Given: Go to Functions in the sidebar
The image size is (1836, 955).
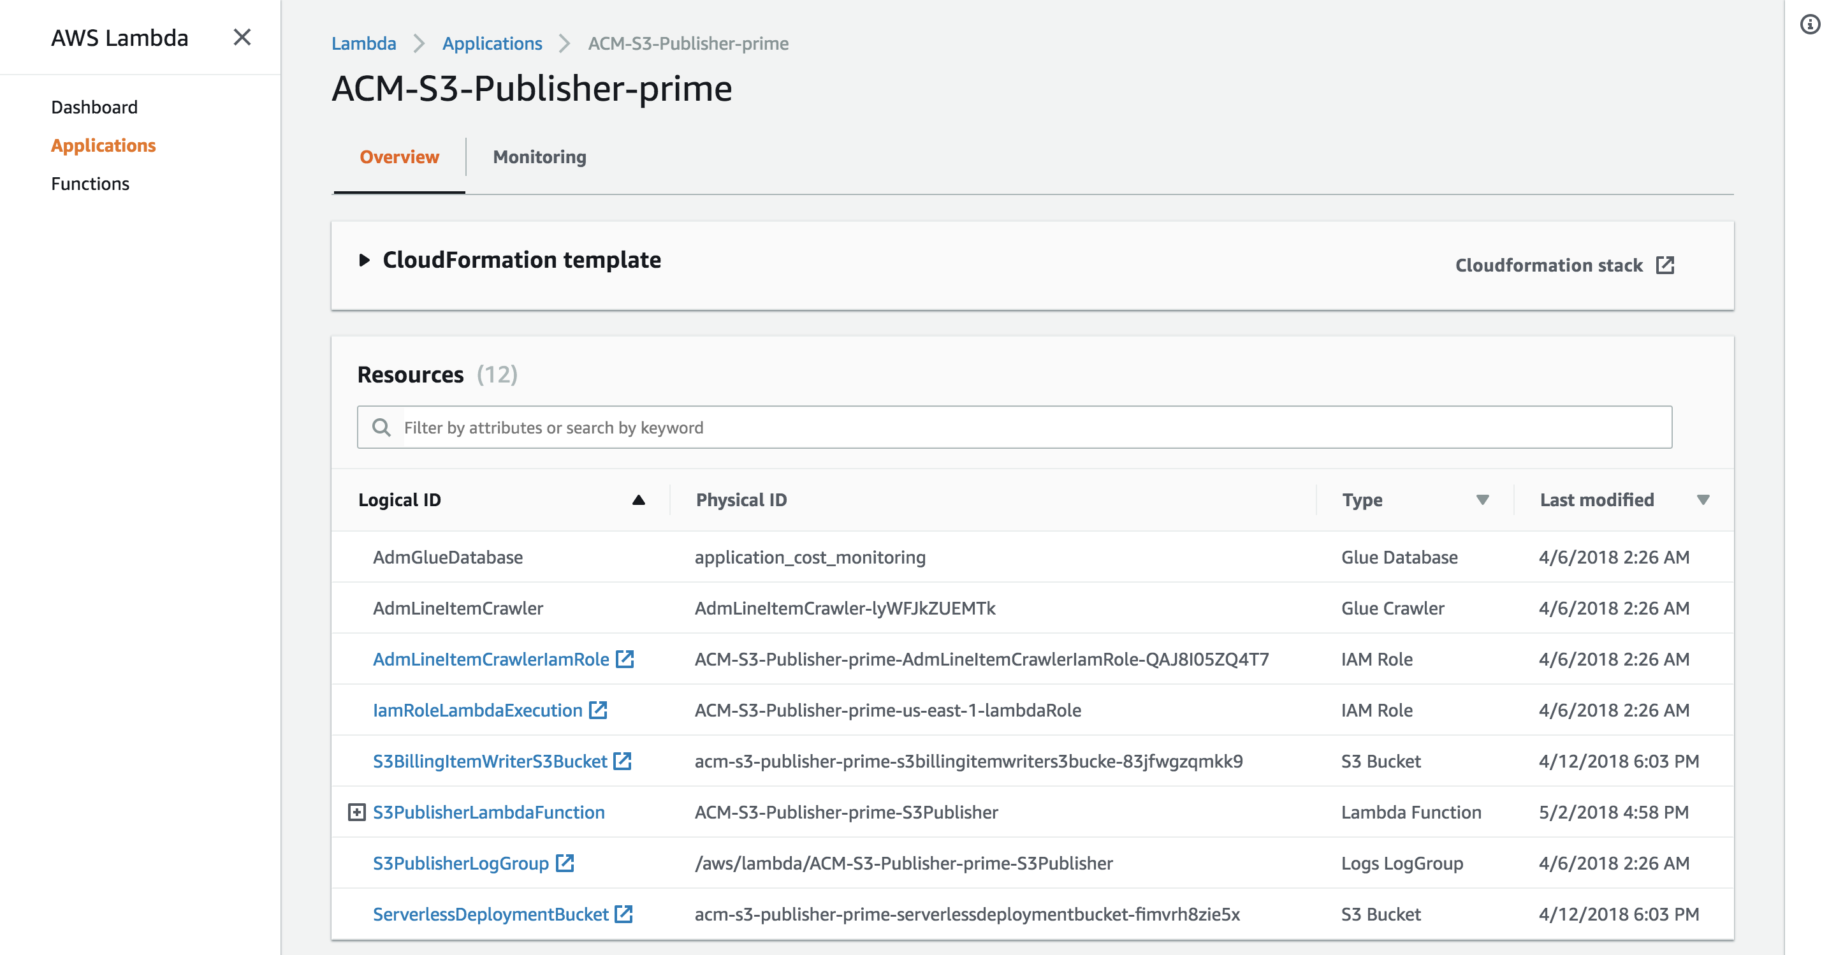Looking at the screenshot, I should [x=90, y=183].
